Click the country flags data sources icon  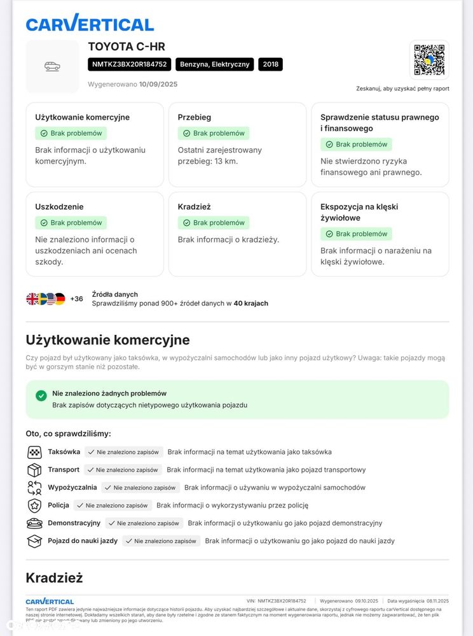[x=46, y=299]
